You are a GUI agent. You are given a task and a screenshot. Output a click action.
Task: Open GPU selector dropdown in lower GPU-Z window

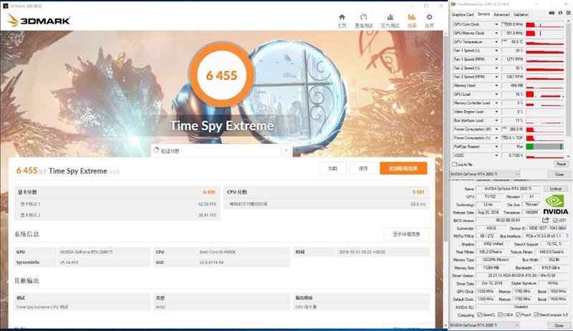pyautogui.click(x=485, y=325)
